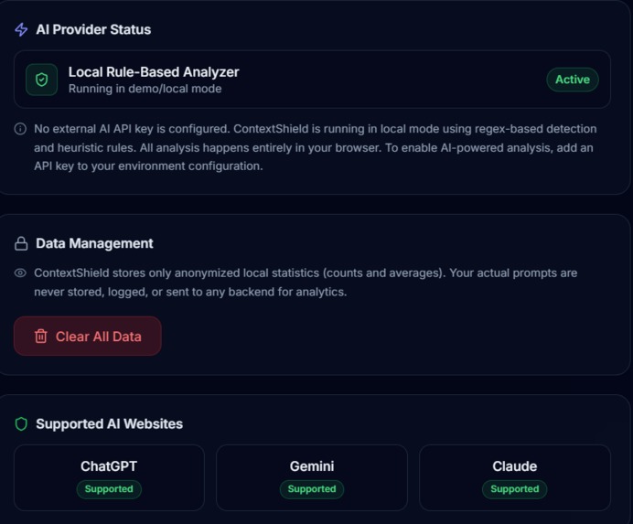Image resolution: width=633 pixels, height=524 pixels.
Task: Click the 'No external AI API key' notice
Action: coord(315,147)
